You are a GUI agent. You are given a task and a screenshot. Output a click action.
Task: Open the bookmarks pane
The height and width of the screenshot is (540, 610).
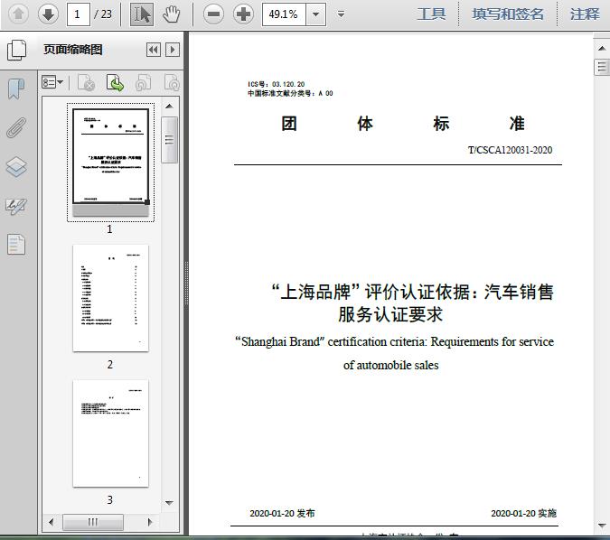(16, 88)
